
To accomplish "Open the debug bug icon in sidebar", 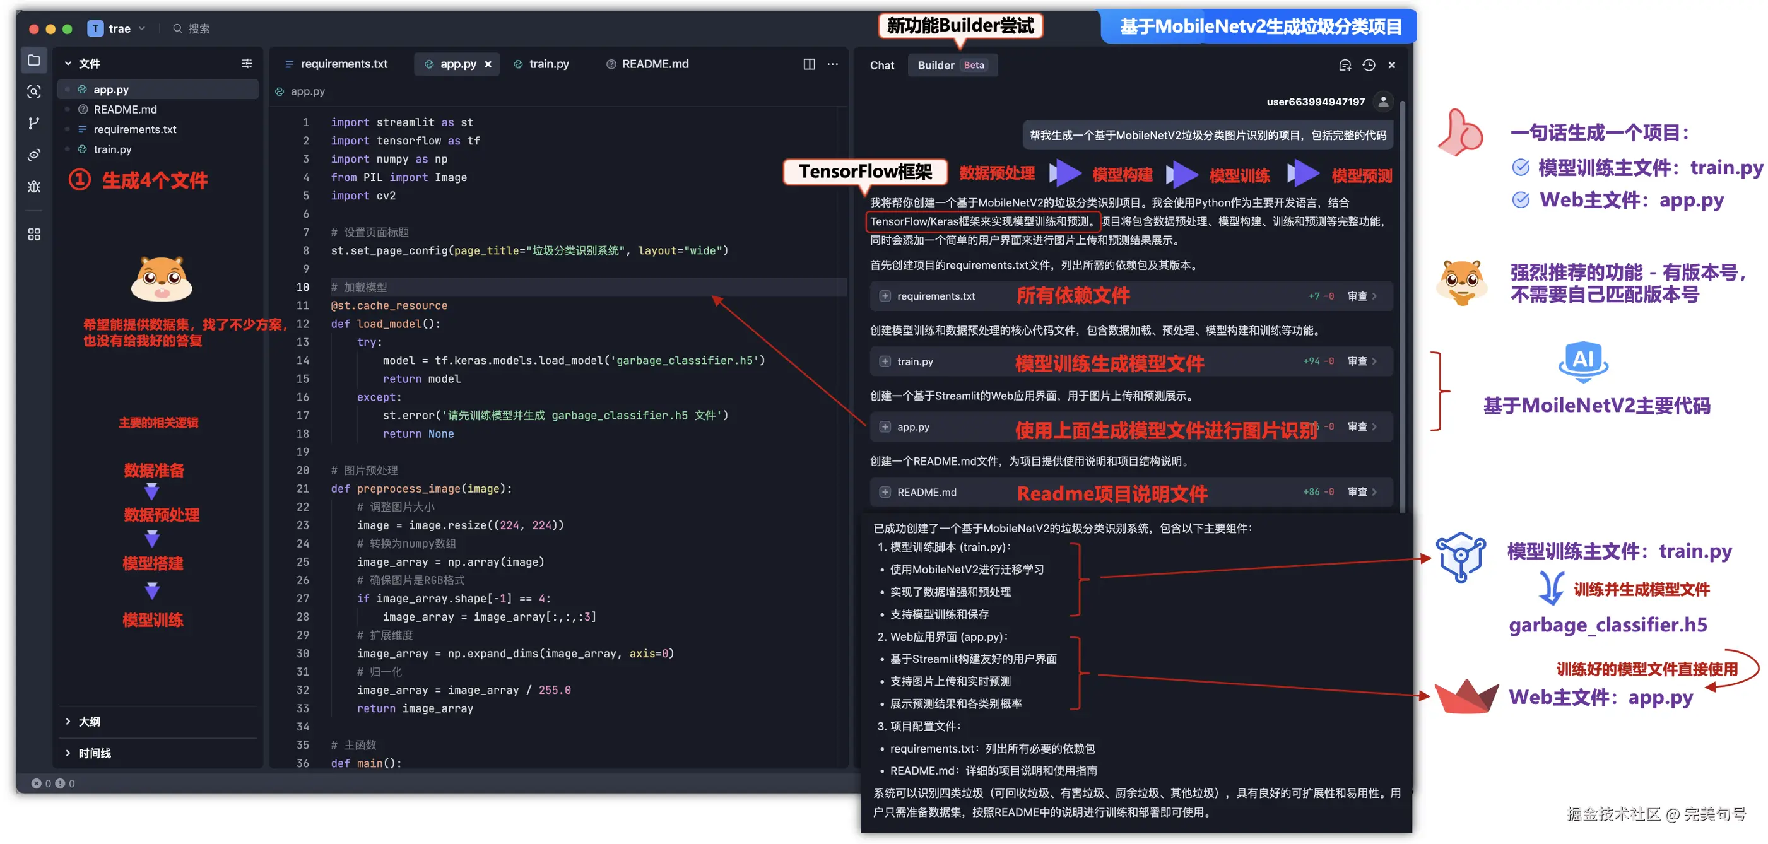I will click(33, 186).
